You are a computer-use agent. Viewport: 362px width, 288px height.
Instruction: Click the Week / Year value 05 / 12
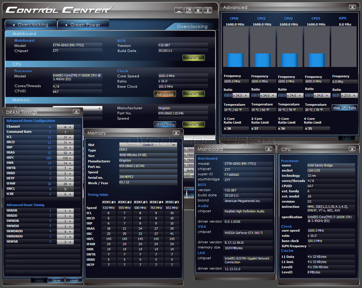148,183
